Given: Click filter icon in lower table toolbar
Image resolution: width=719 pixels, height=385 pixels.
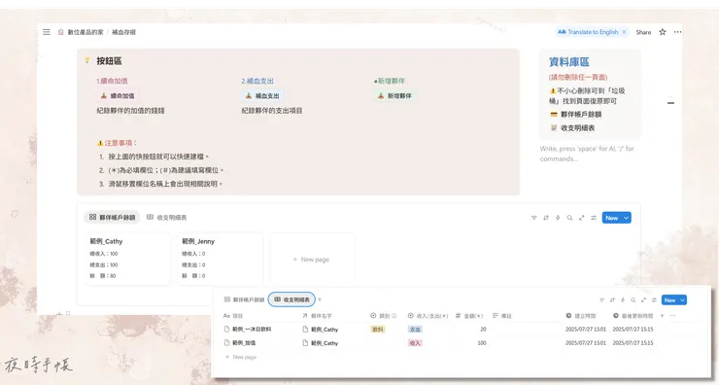Looking at the screenshot, I should [601, 300].
